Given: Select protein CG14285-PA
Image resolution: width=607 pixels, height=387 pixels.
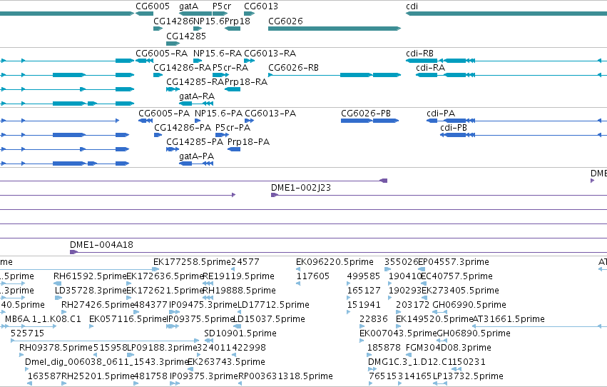Looking at the screenshot, I should tap(195, 142).
